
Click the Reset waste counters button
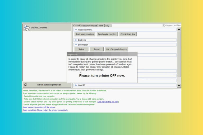click(x=107, y=34)
